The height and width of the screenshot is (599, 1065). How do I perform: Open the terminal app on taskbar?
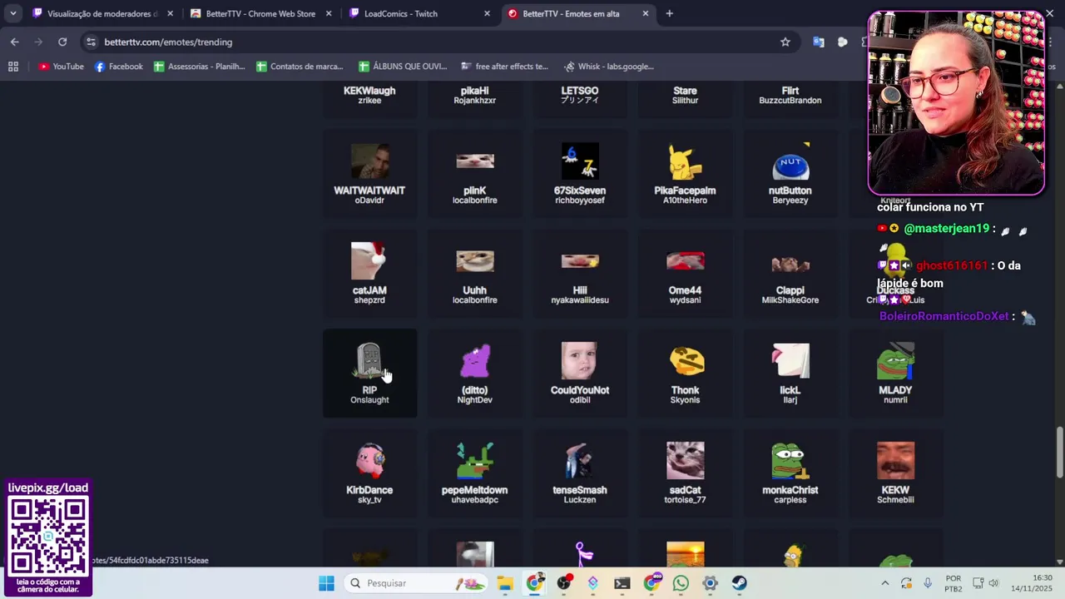pyautogui.click(x=622, y=583)
